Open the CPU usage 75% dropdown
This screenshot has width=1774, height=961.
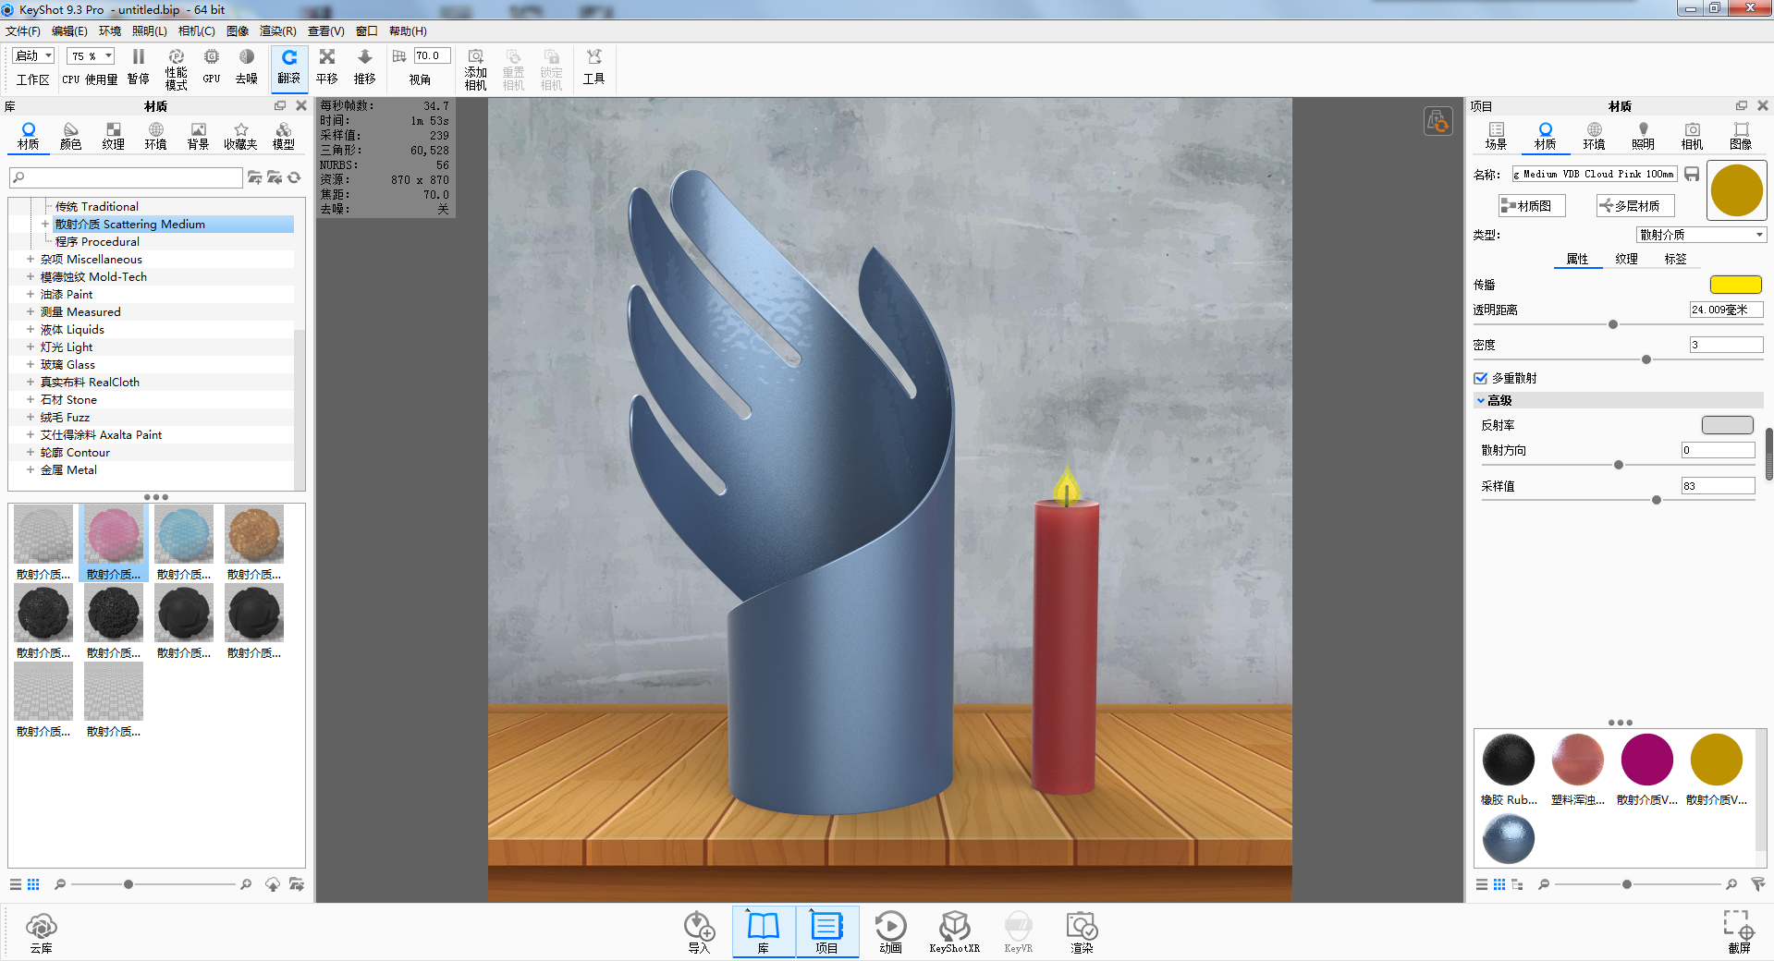point(91,56)
